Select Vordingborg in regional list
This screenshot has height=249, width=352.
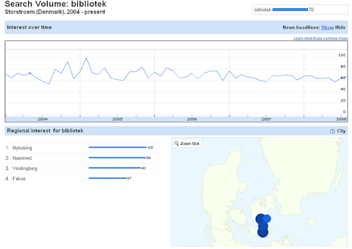coord(25,169)
